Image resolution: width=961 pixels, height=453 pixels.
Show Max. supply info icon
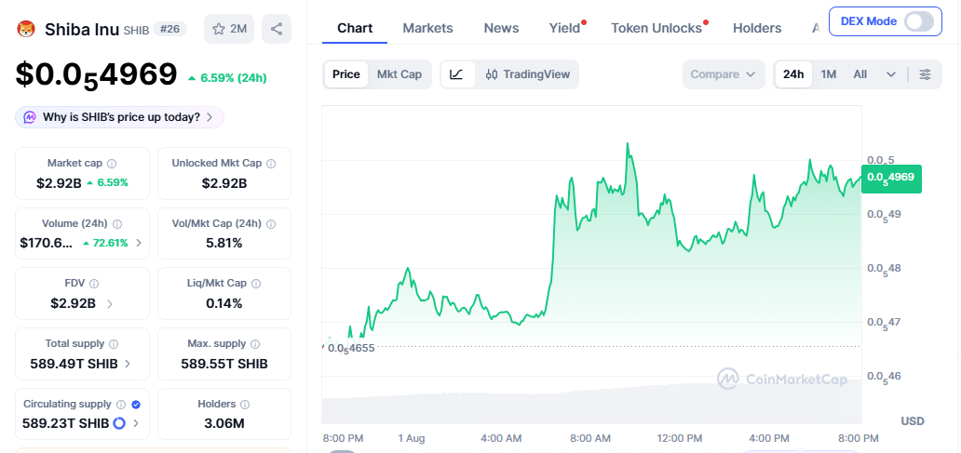[x=255, y=344]
